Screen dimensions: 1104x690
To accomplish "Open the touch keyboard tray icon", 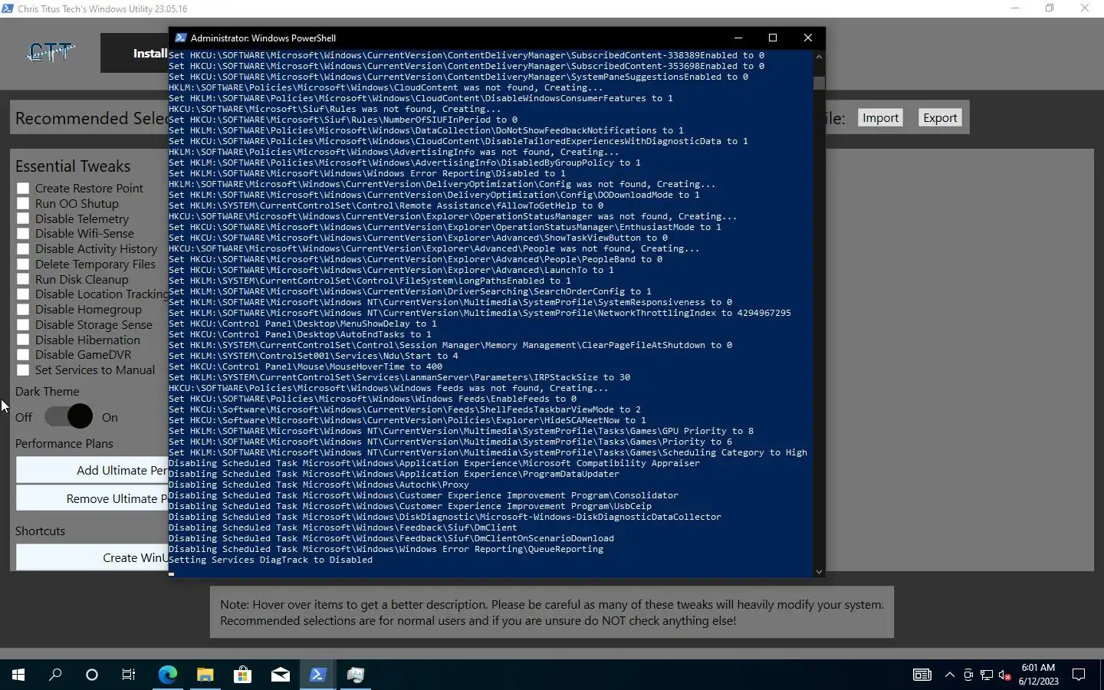I will 922,675.
